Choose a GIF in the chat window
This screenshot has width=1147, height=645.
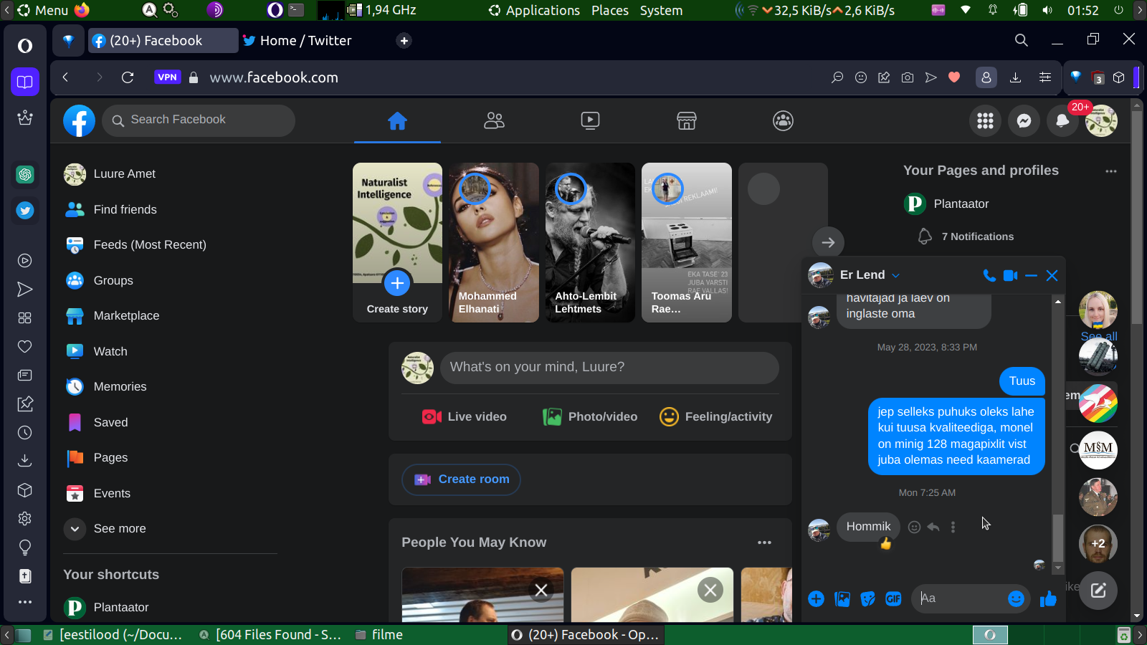point(893,598)
